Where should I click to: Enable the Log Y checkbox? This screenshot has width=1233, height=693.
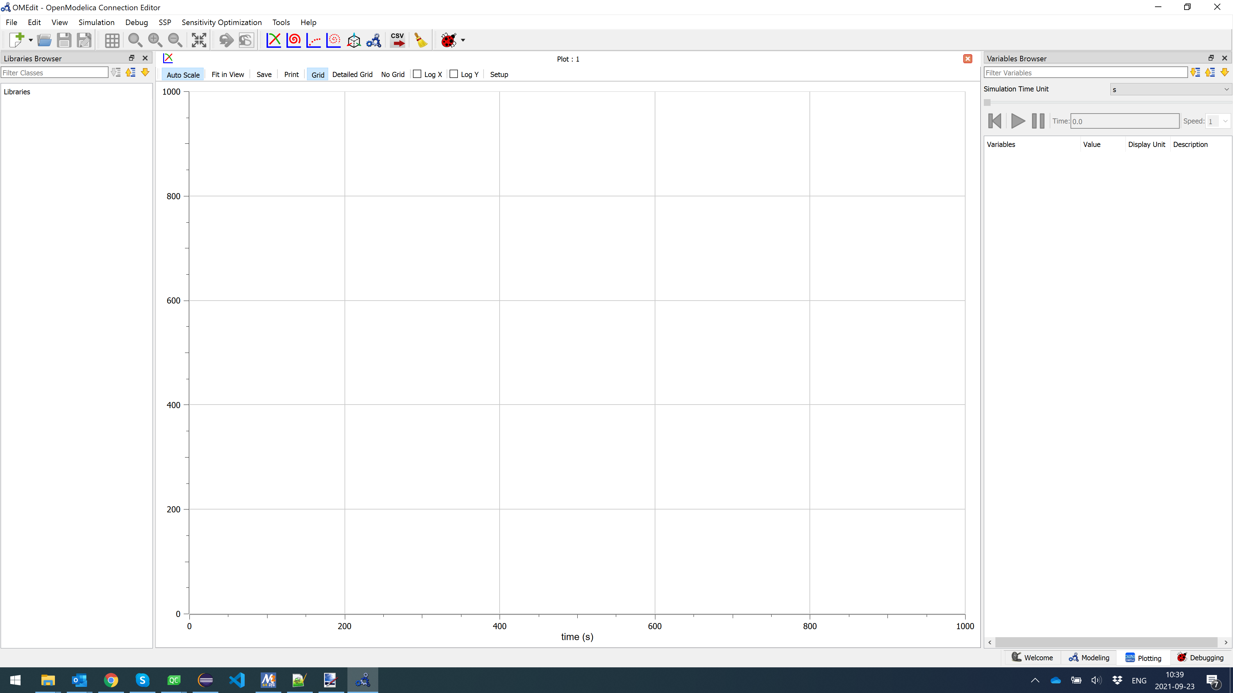(x=454, y=74)
